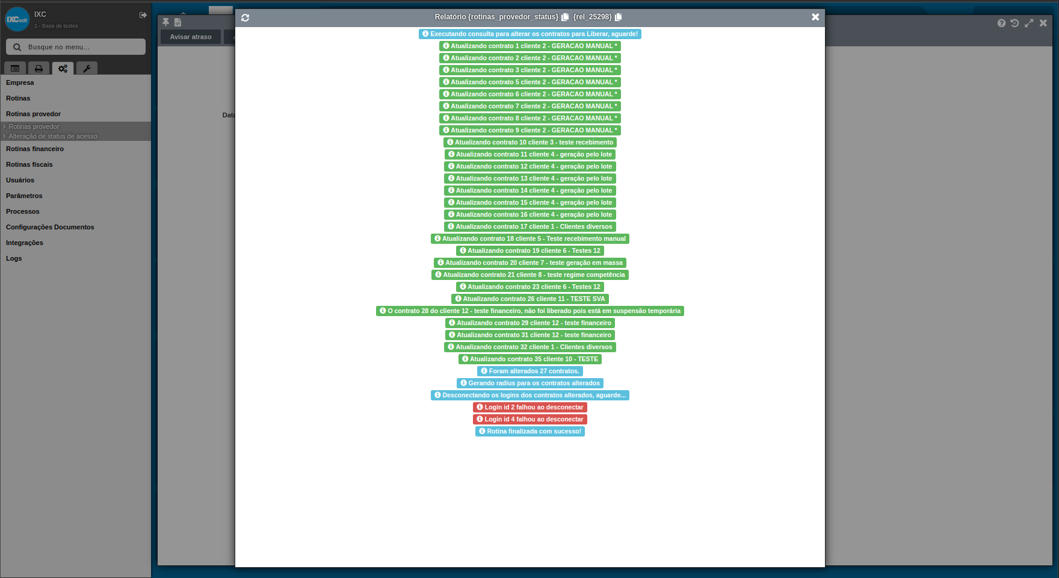1059x578 pixels.
Task: Click the 'Atualizando contrato 9 cliente 2' message
Action: coord(530,130)
